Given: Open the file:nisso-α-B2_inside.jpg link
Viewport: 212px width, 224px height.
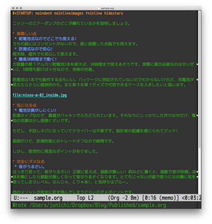Looking at the screenshot, I should [40, 95].
